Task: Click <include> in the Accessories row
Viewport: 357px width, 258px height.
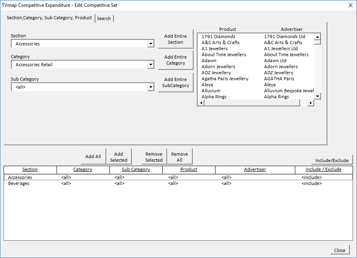Action: (x=312, y=177)
